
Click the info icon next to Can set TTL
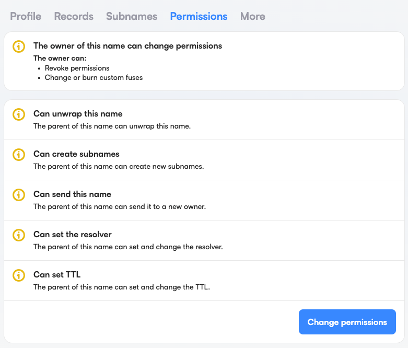coord(19,275)
